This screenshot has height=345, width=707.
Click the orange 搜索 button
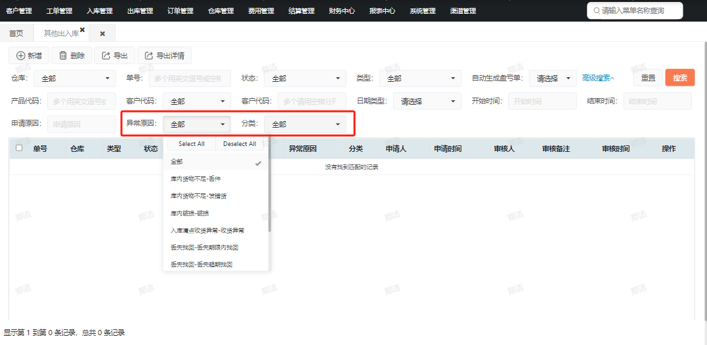point(680,78)
